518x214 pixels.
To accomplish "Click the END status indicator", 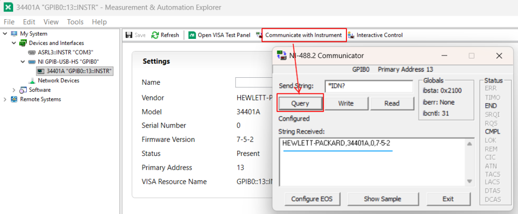I will pyautogui.click(x=491, y=106).
